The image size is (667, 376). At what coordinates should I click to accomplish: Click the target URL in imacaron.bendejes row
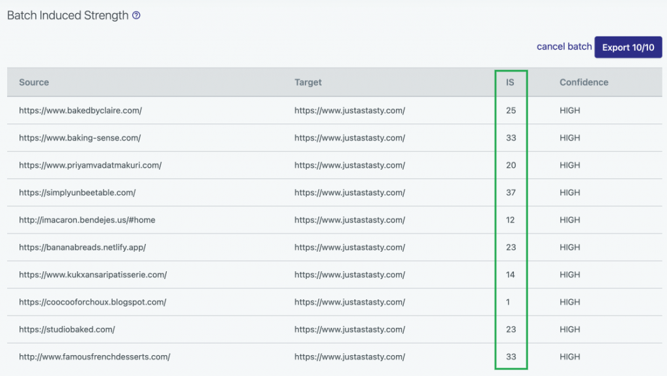pos(350,220)
